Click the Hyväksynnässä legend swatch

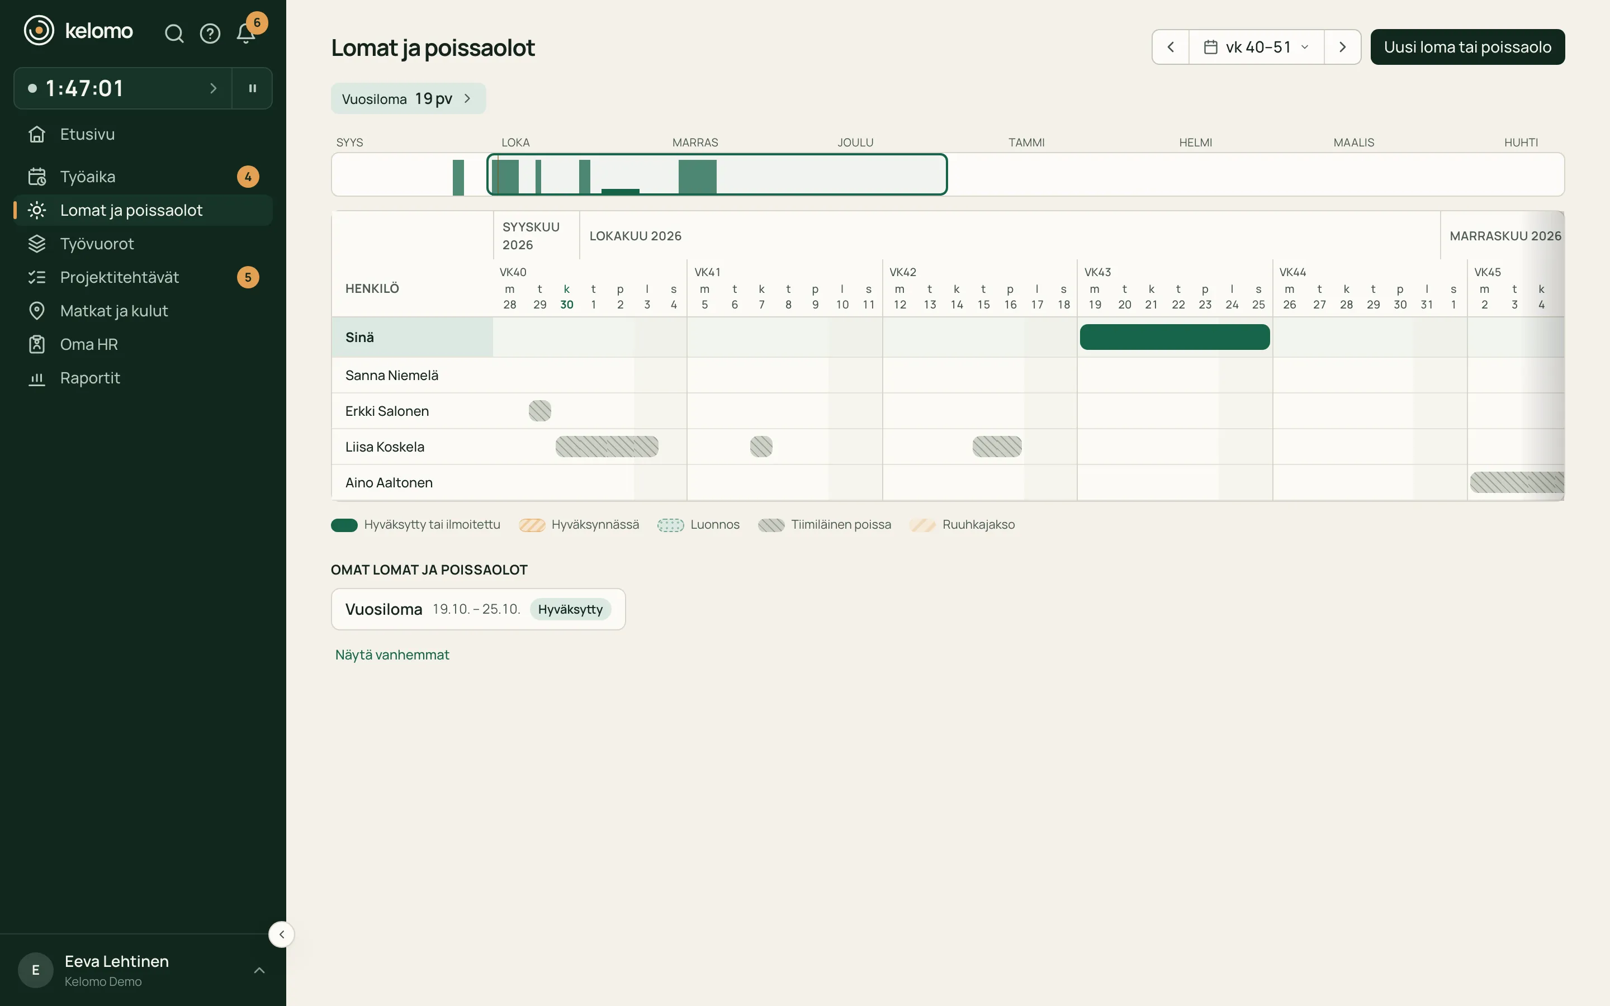pos(532,525)
